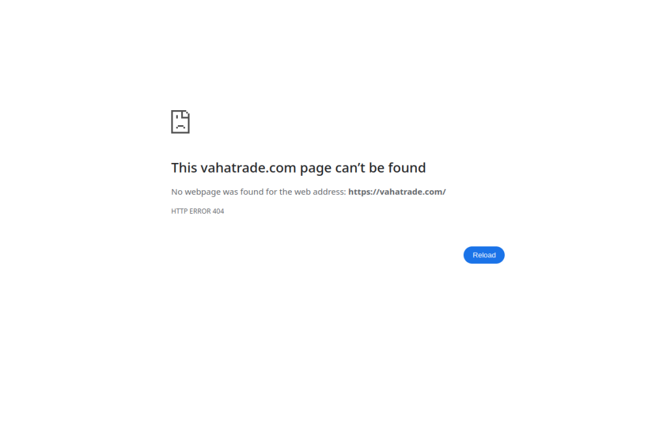Click the "can't be found" heading
This screenshot has height=445, width=667.
click(x=298, y=167)
